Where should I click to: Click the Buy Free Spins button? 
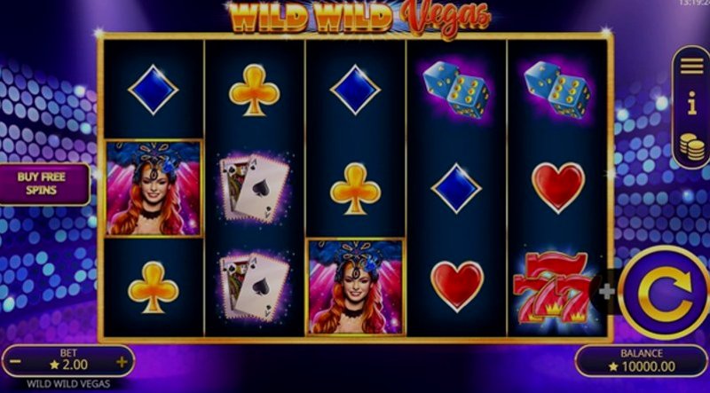click(x=42, y=184)
